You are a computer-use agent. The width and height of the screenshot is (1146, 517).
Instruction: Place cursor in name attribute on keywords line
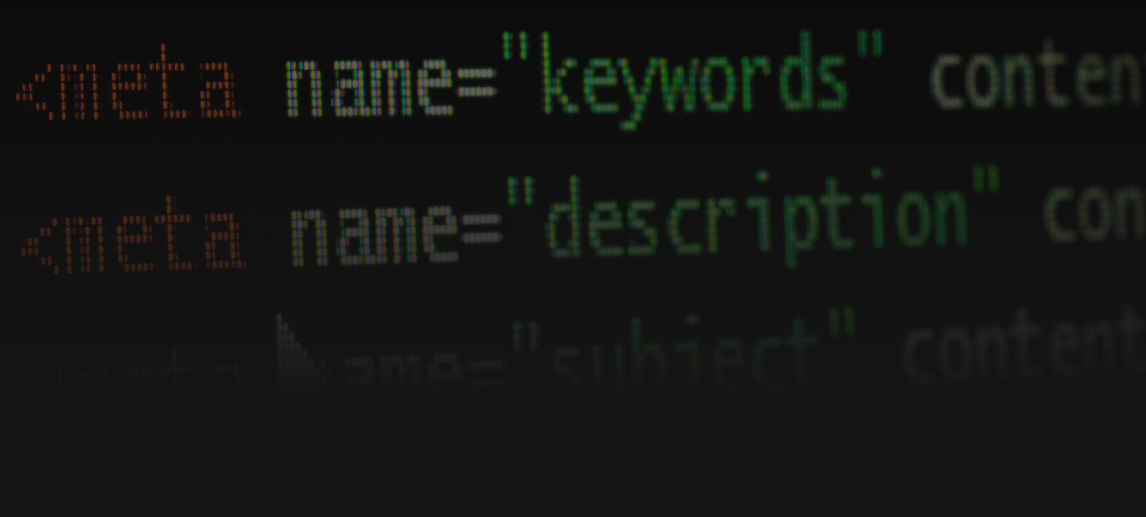pos(370,88)
